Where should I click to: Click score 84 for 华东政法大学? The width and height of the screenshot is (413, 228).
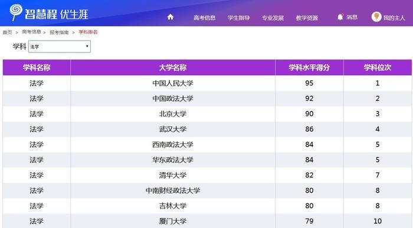coord(309,160)
